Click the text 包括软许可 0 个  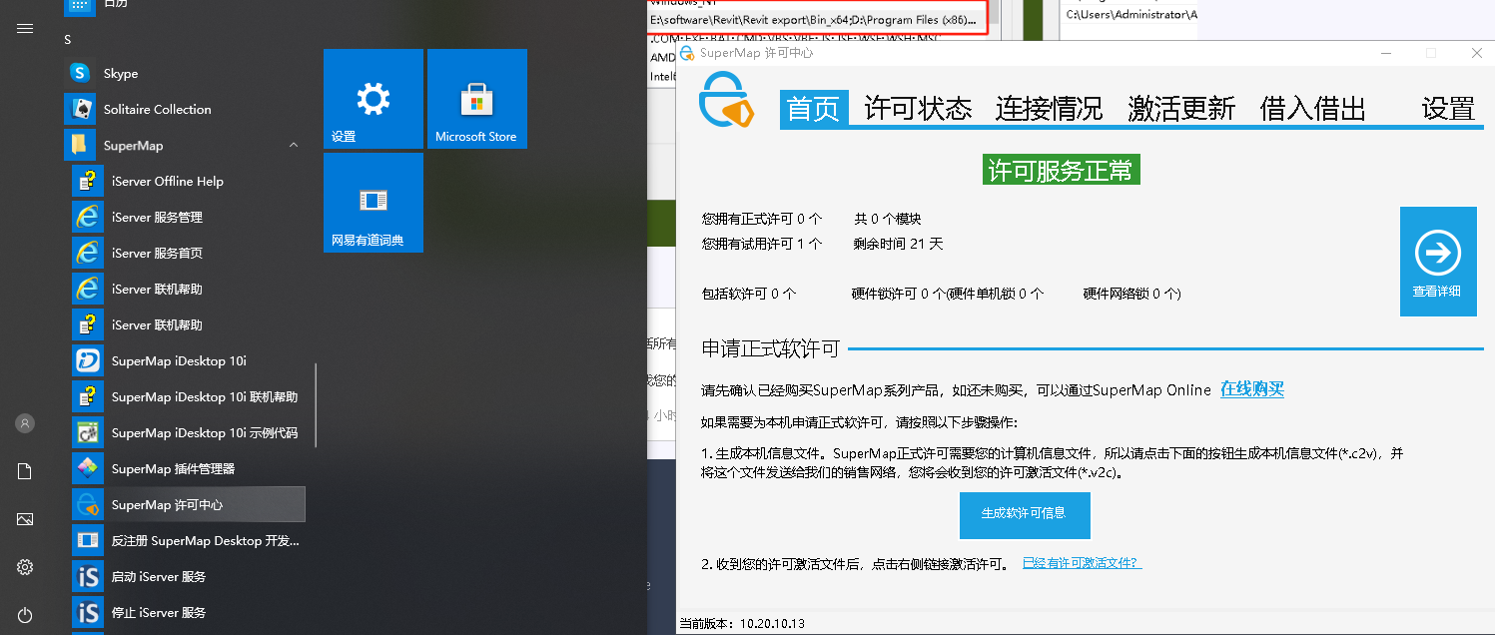(749, 294)
